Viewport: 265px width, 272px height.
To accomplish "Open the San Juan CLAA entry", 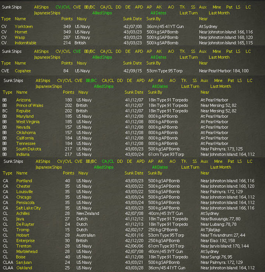I will coord(24,262).
